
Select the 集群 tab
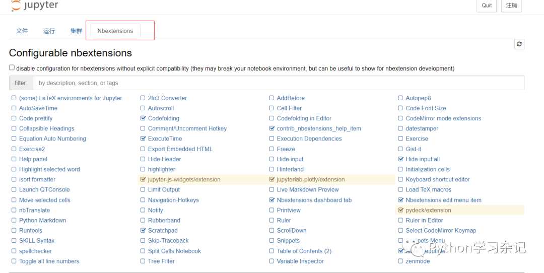pyautogui.click(x=77, y=31)
